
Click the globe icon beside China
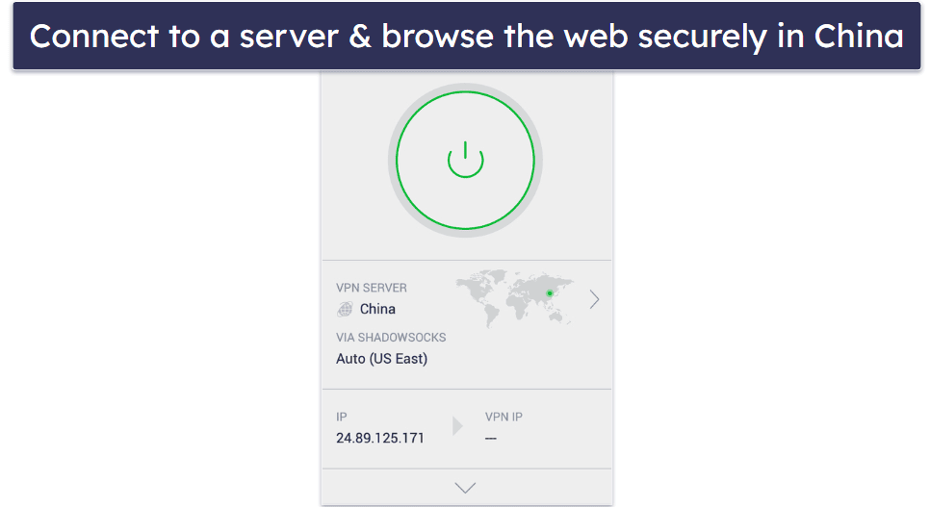pos(345,309)
